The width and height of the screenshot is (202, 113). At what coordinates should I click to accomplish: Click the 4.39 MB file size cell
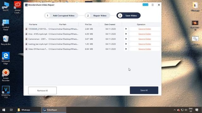coord(89,34)
